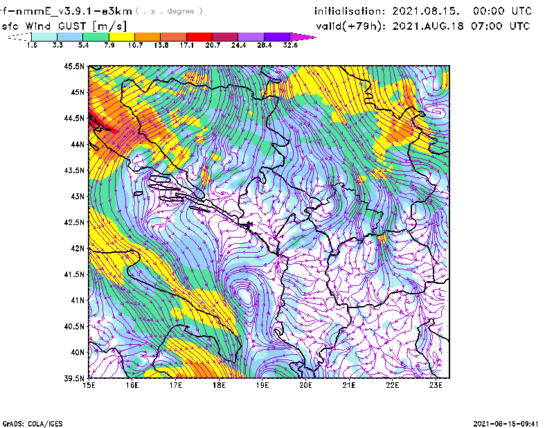This screenshot has width=554, height=428.
Task: Pick the bright red legend swatch after 17.1
Action: click(x=199, y=37)
